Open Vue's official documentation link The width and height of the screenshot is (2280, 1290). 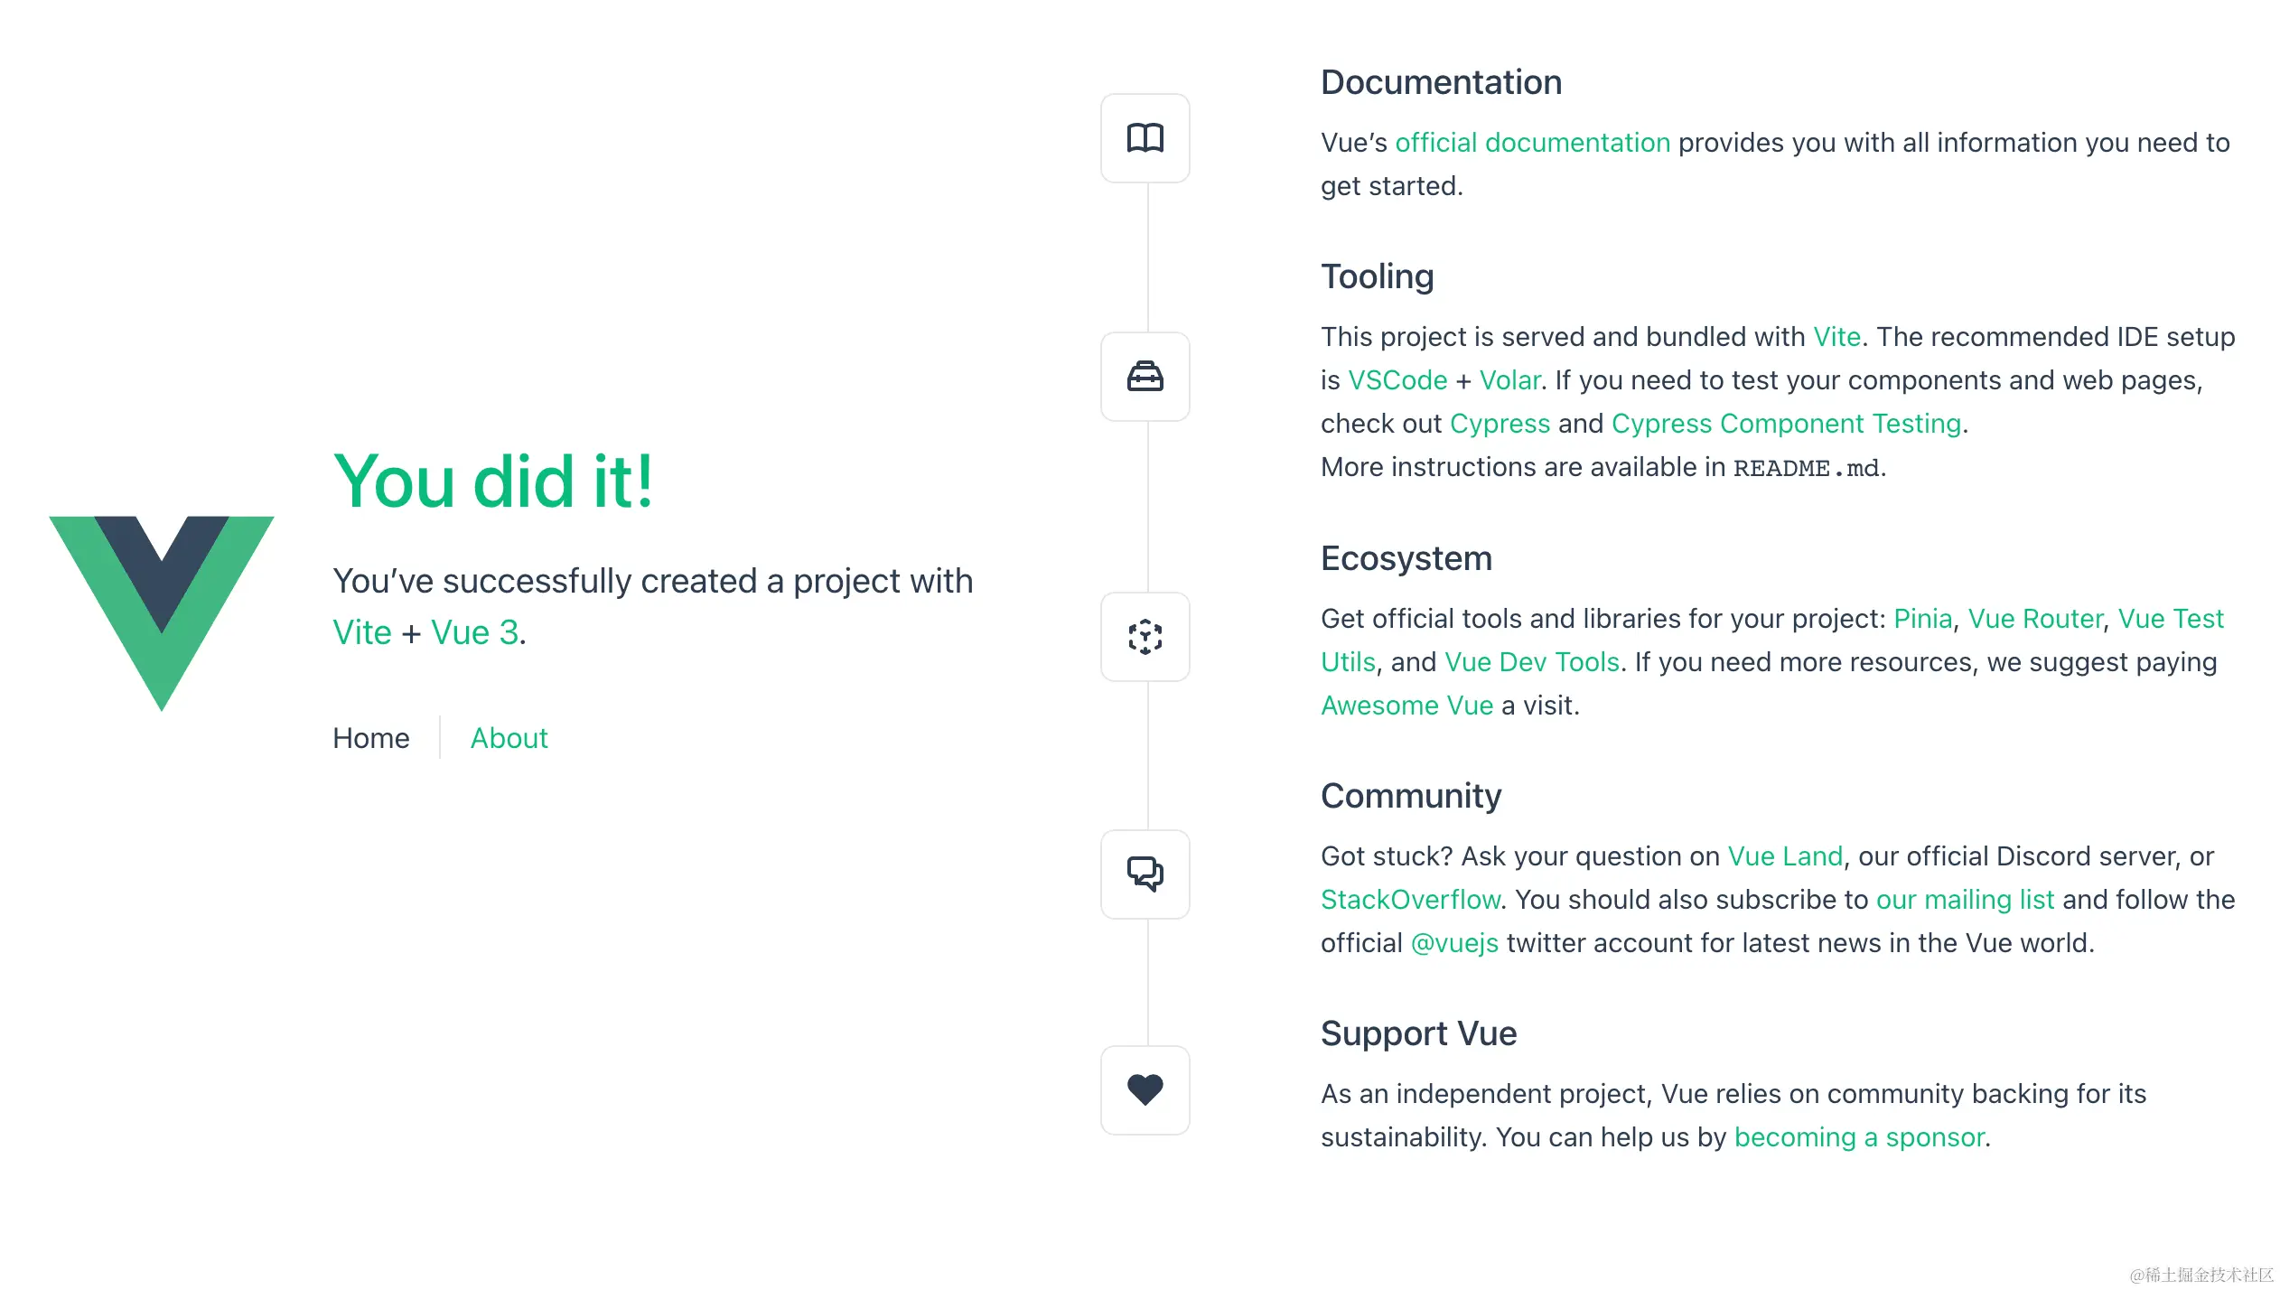coord(1532,142)
